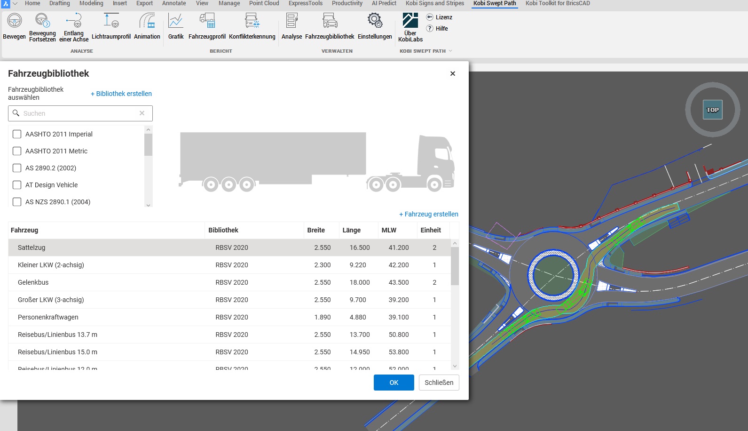Switch to the Annotate tab
748x431 pixels.
(x=174, y=3)
